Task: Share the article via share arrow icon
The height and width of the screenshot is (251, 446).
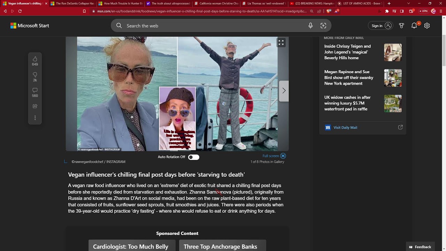Action: tap(35, 106)
